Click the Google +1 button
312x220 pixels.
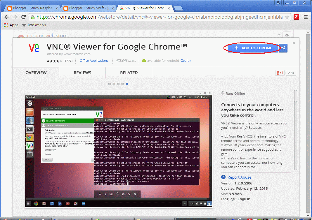click(x=280, y=73)
